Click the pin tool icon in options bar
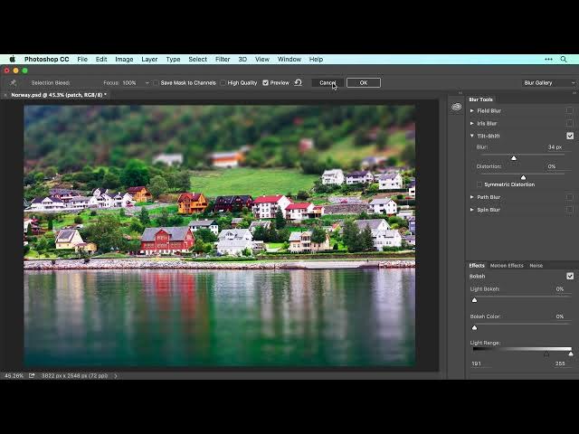This screenshot has width=579, height=434. tap(13, 82)
